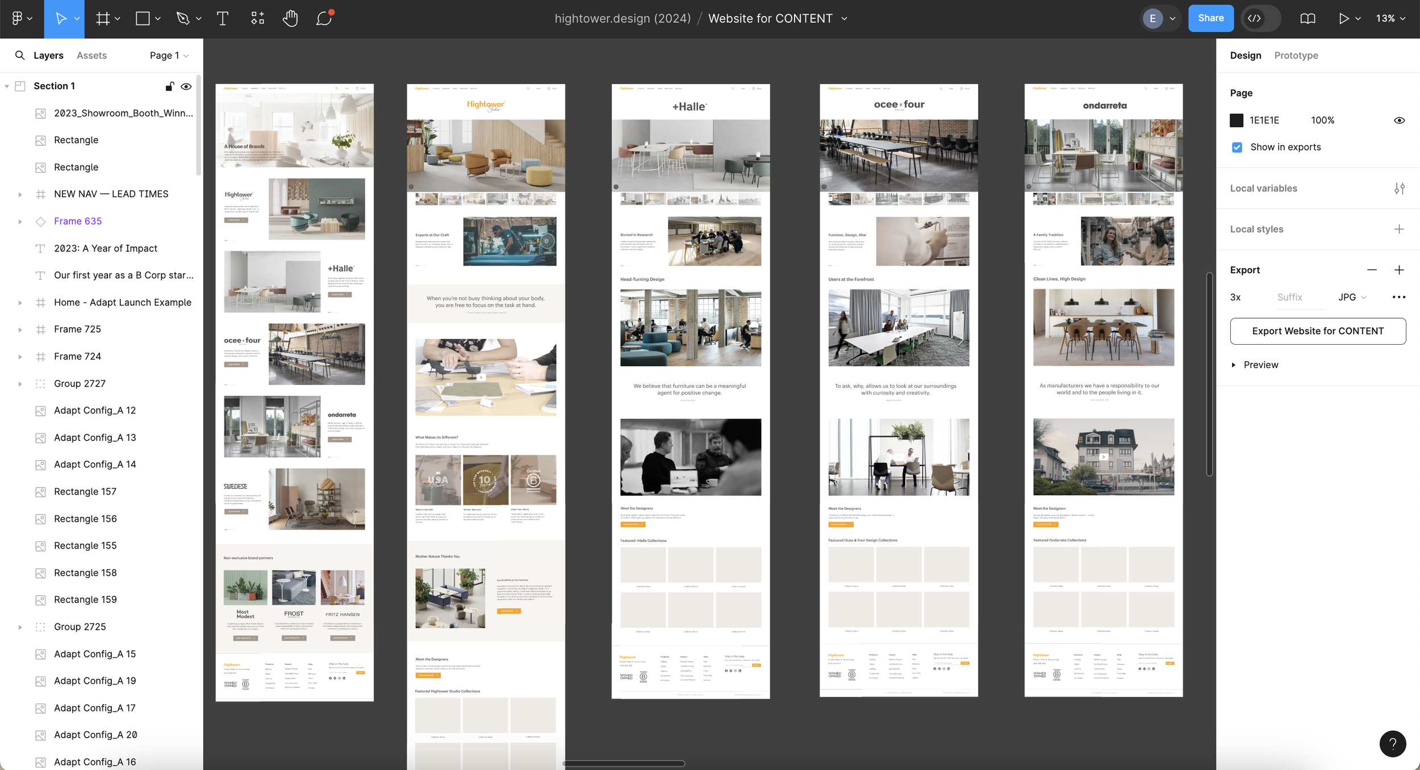
Task: Enable Show in exports checkbox
Action: 1236,147
